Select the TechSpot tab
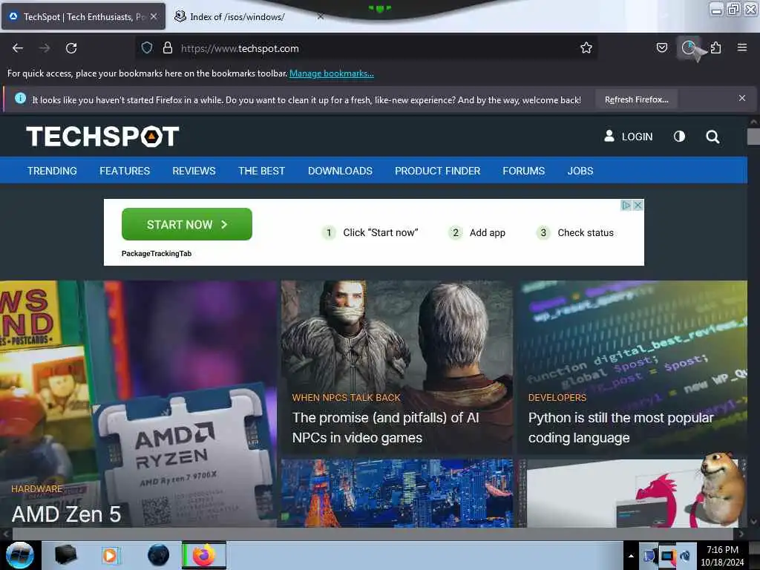Viewport: 760px width, 570px height. (83, 16)
